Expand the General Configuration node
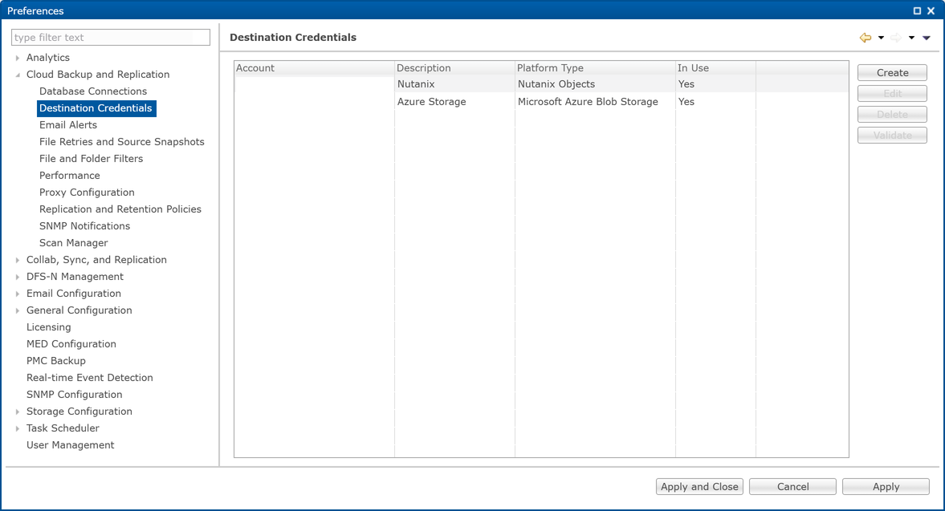 coord(18,310)
